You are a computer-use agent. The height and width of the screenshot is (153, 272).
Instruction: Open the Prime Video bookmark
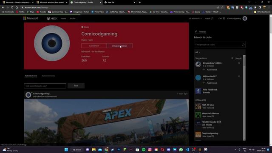[97, 12]
